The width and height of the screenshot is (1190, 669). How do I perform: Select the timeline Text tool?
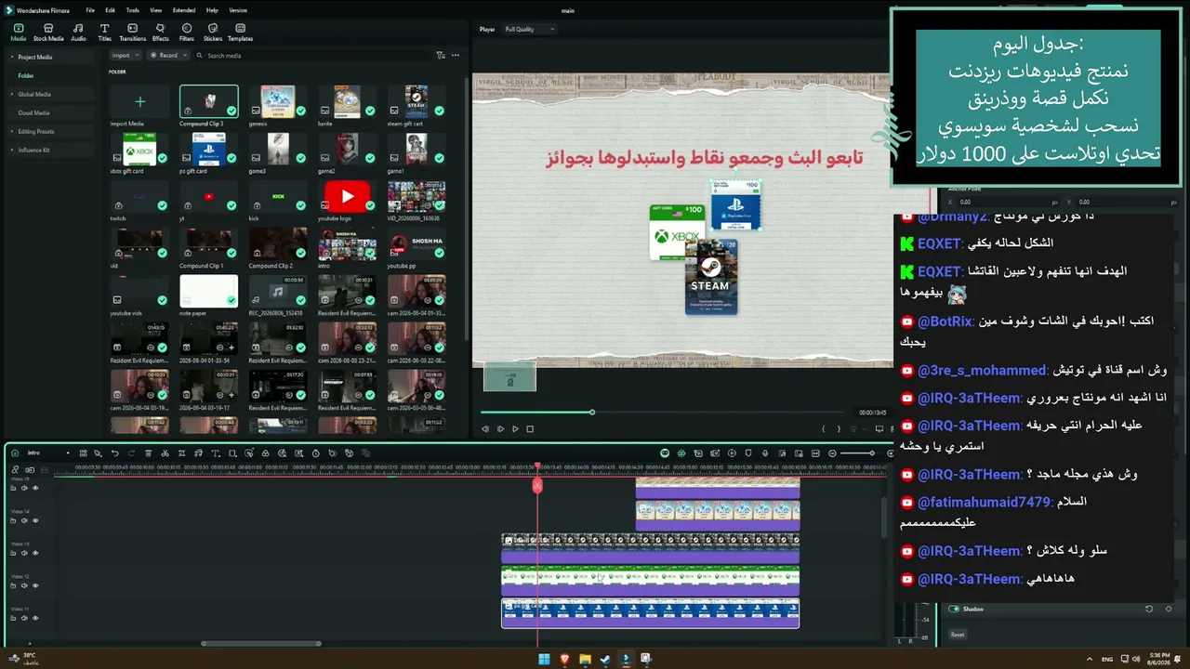pyautogui.click(x=215, y=453)
